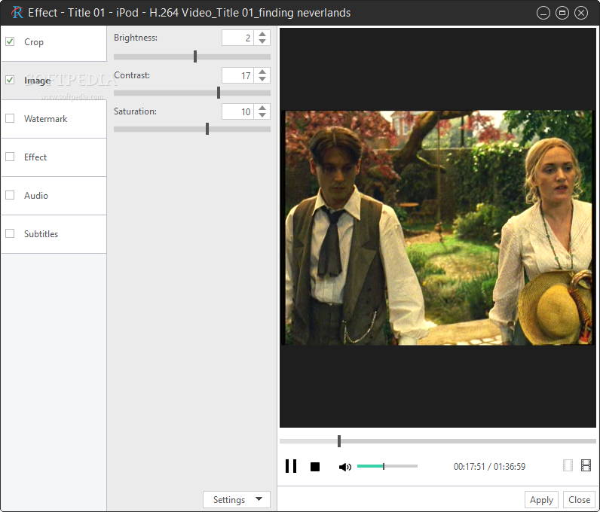This screenshot has width=600, height=512.
Task: Click the Close button at bottom right
Action: (579, 500)
